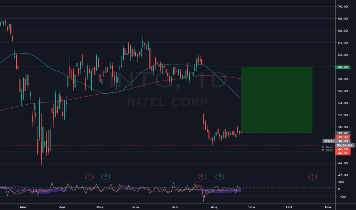Open the late July earnings marker
The image size is (356, 210).
tap(202, 176)
